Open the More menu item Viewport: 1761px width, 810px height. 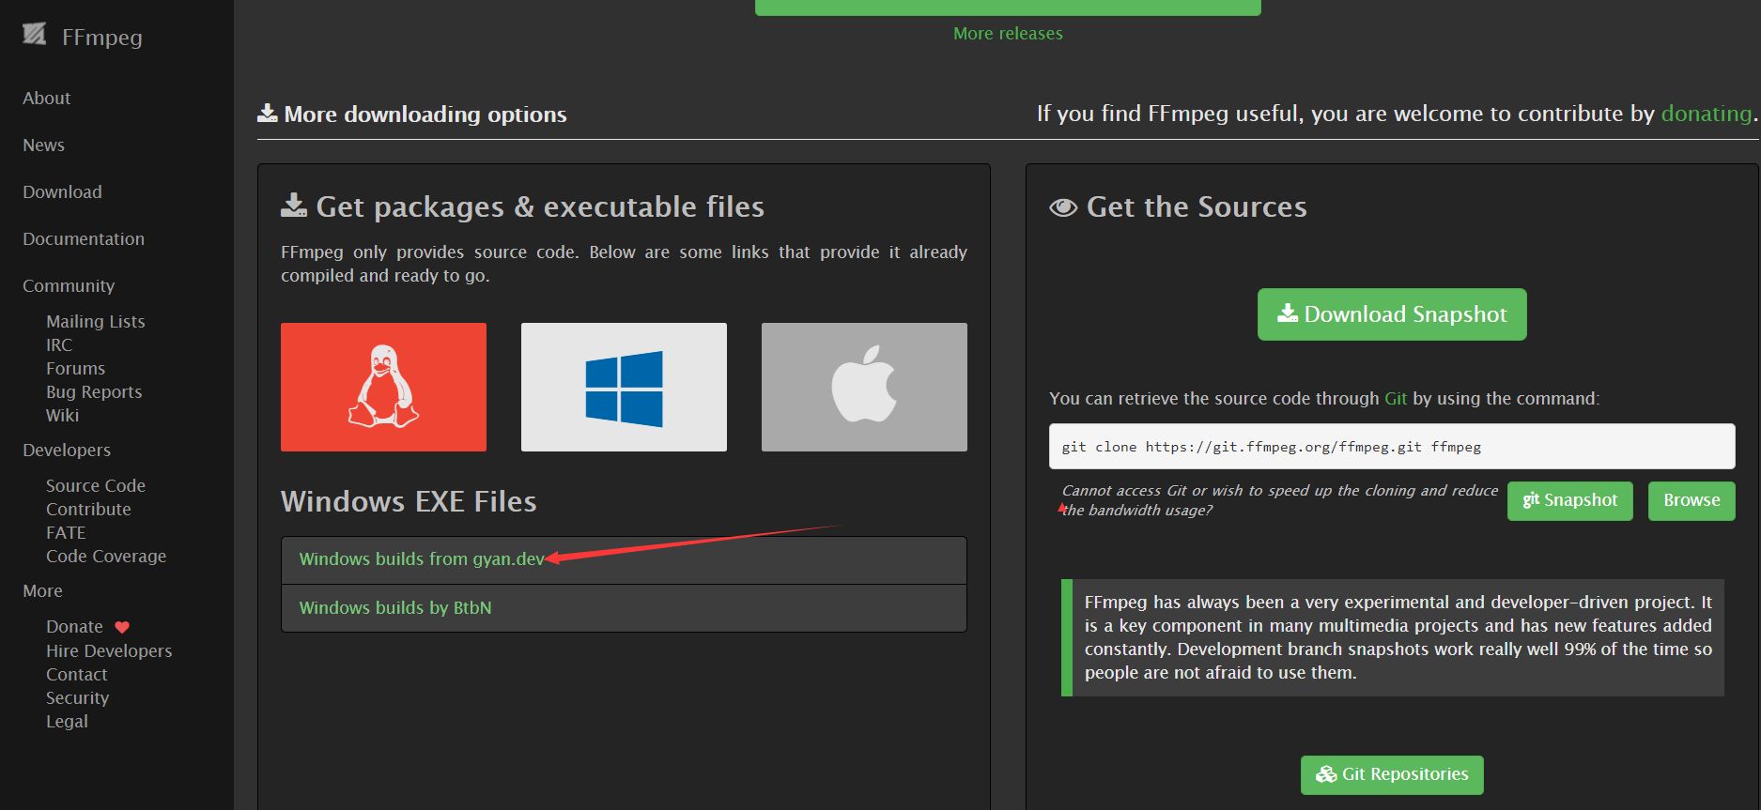tap(42, 590)
